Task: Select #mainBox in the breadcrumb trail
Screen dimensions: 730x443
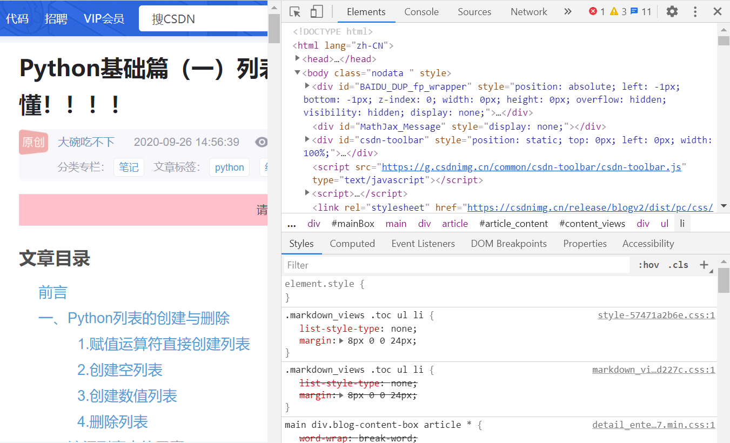Action: tap(353, 224)
